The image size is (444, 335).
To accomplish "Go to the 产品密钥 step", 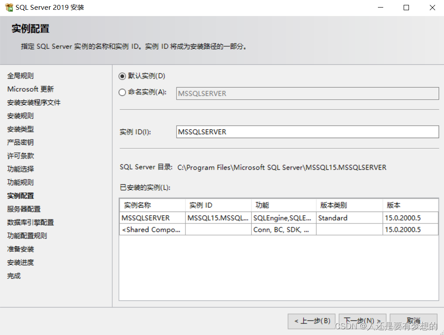I will (x=20, y=142).
